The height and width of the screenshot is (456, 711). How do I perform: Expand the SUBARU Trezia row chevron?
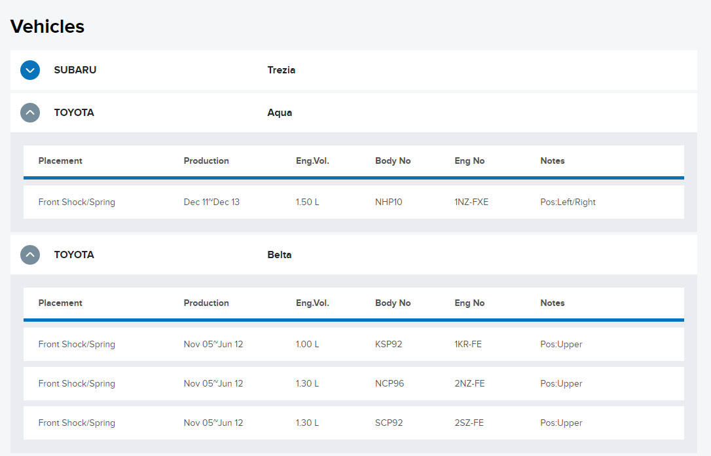(30, 70)
